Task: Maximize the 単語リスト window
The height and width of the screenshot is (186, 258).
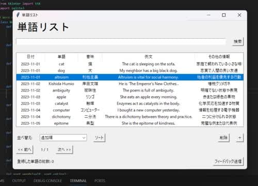Action: (x=224, y=15)
